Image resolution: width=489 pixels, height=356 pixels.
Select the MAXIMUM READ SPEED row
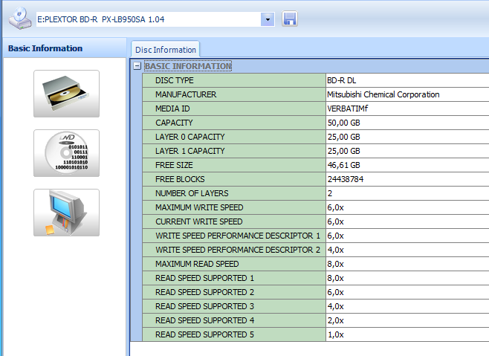pos(316,264)
